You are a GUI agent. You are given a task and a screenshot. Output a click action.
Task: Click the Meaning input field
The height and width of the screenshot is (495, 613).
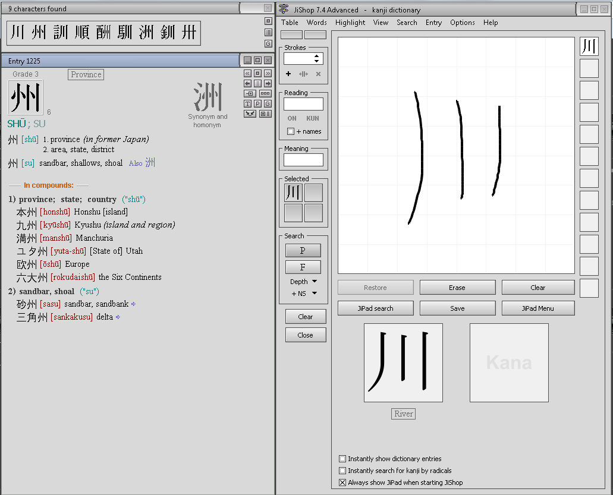(303, 160)
